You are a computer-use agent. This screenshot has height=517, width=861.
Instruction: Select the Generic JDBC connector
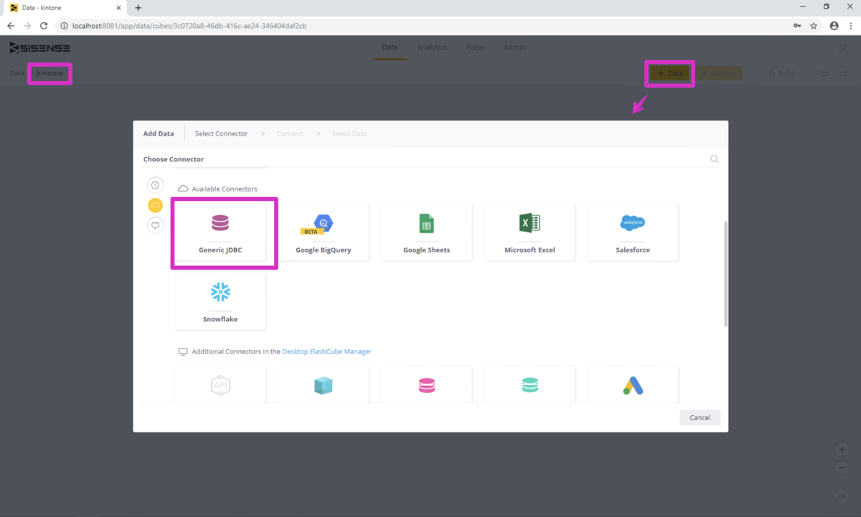(x=220, y=232)
